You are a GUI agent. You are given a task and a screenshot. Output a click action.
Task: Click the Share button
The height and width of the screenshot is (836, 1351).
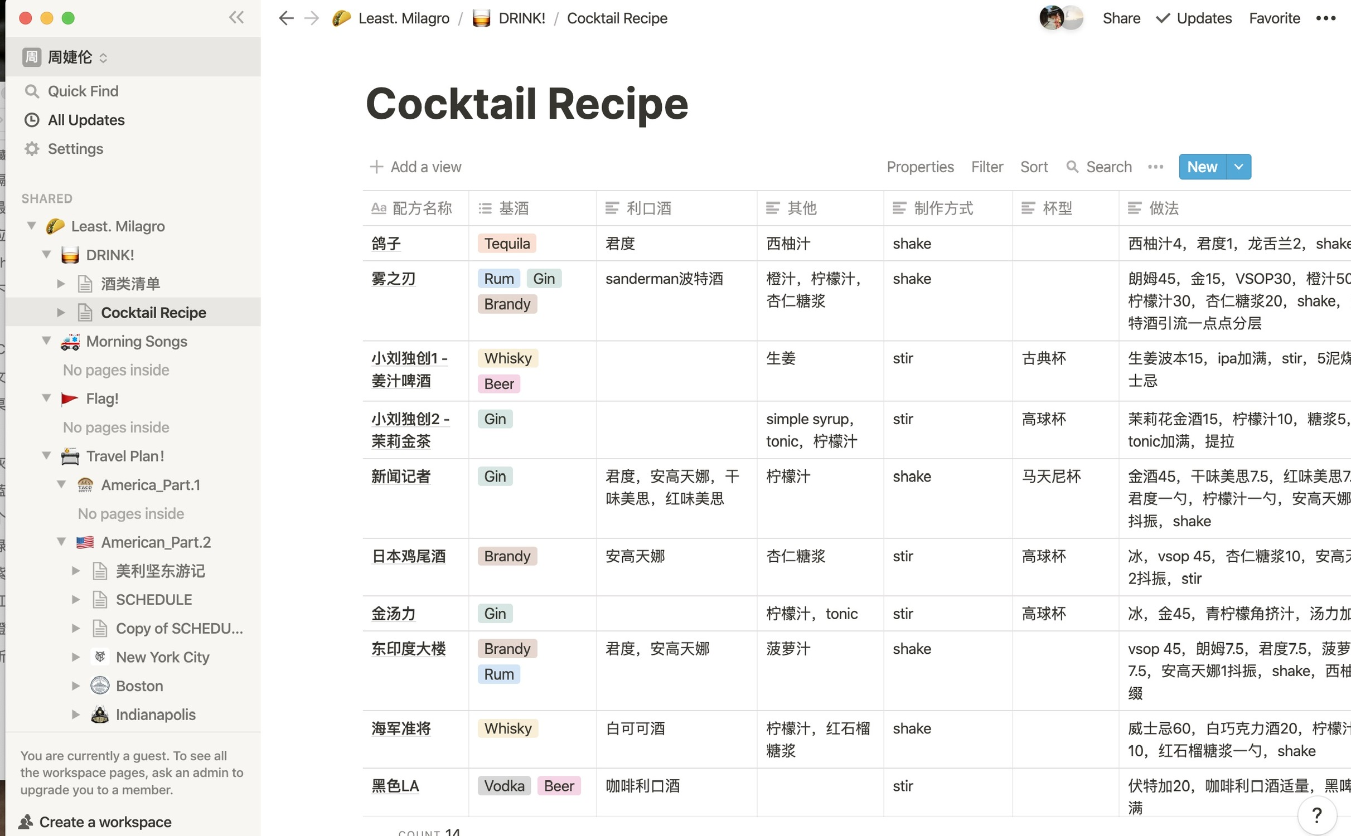1121,18
